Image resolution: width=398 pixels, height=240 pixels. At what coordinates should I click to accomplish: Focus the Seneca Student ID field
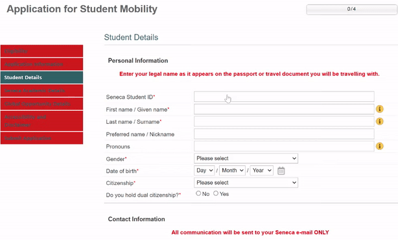click(284, 97)
